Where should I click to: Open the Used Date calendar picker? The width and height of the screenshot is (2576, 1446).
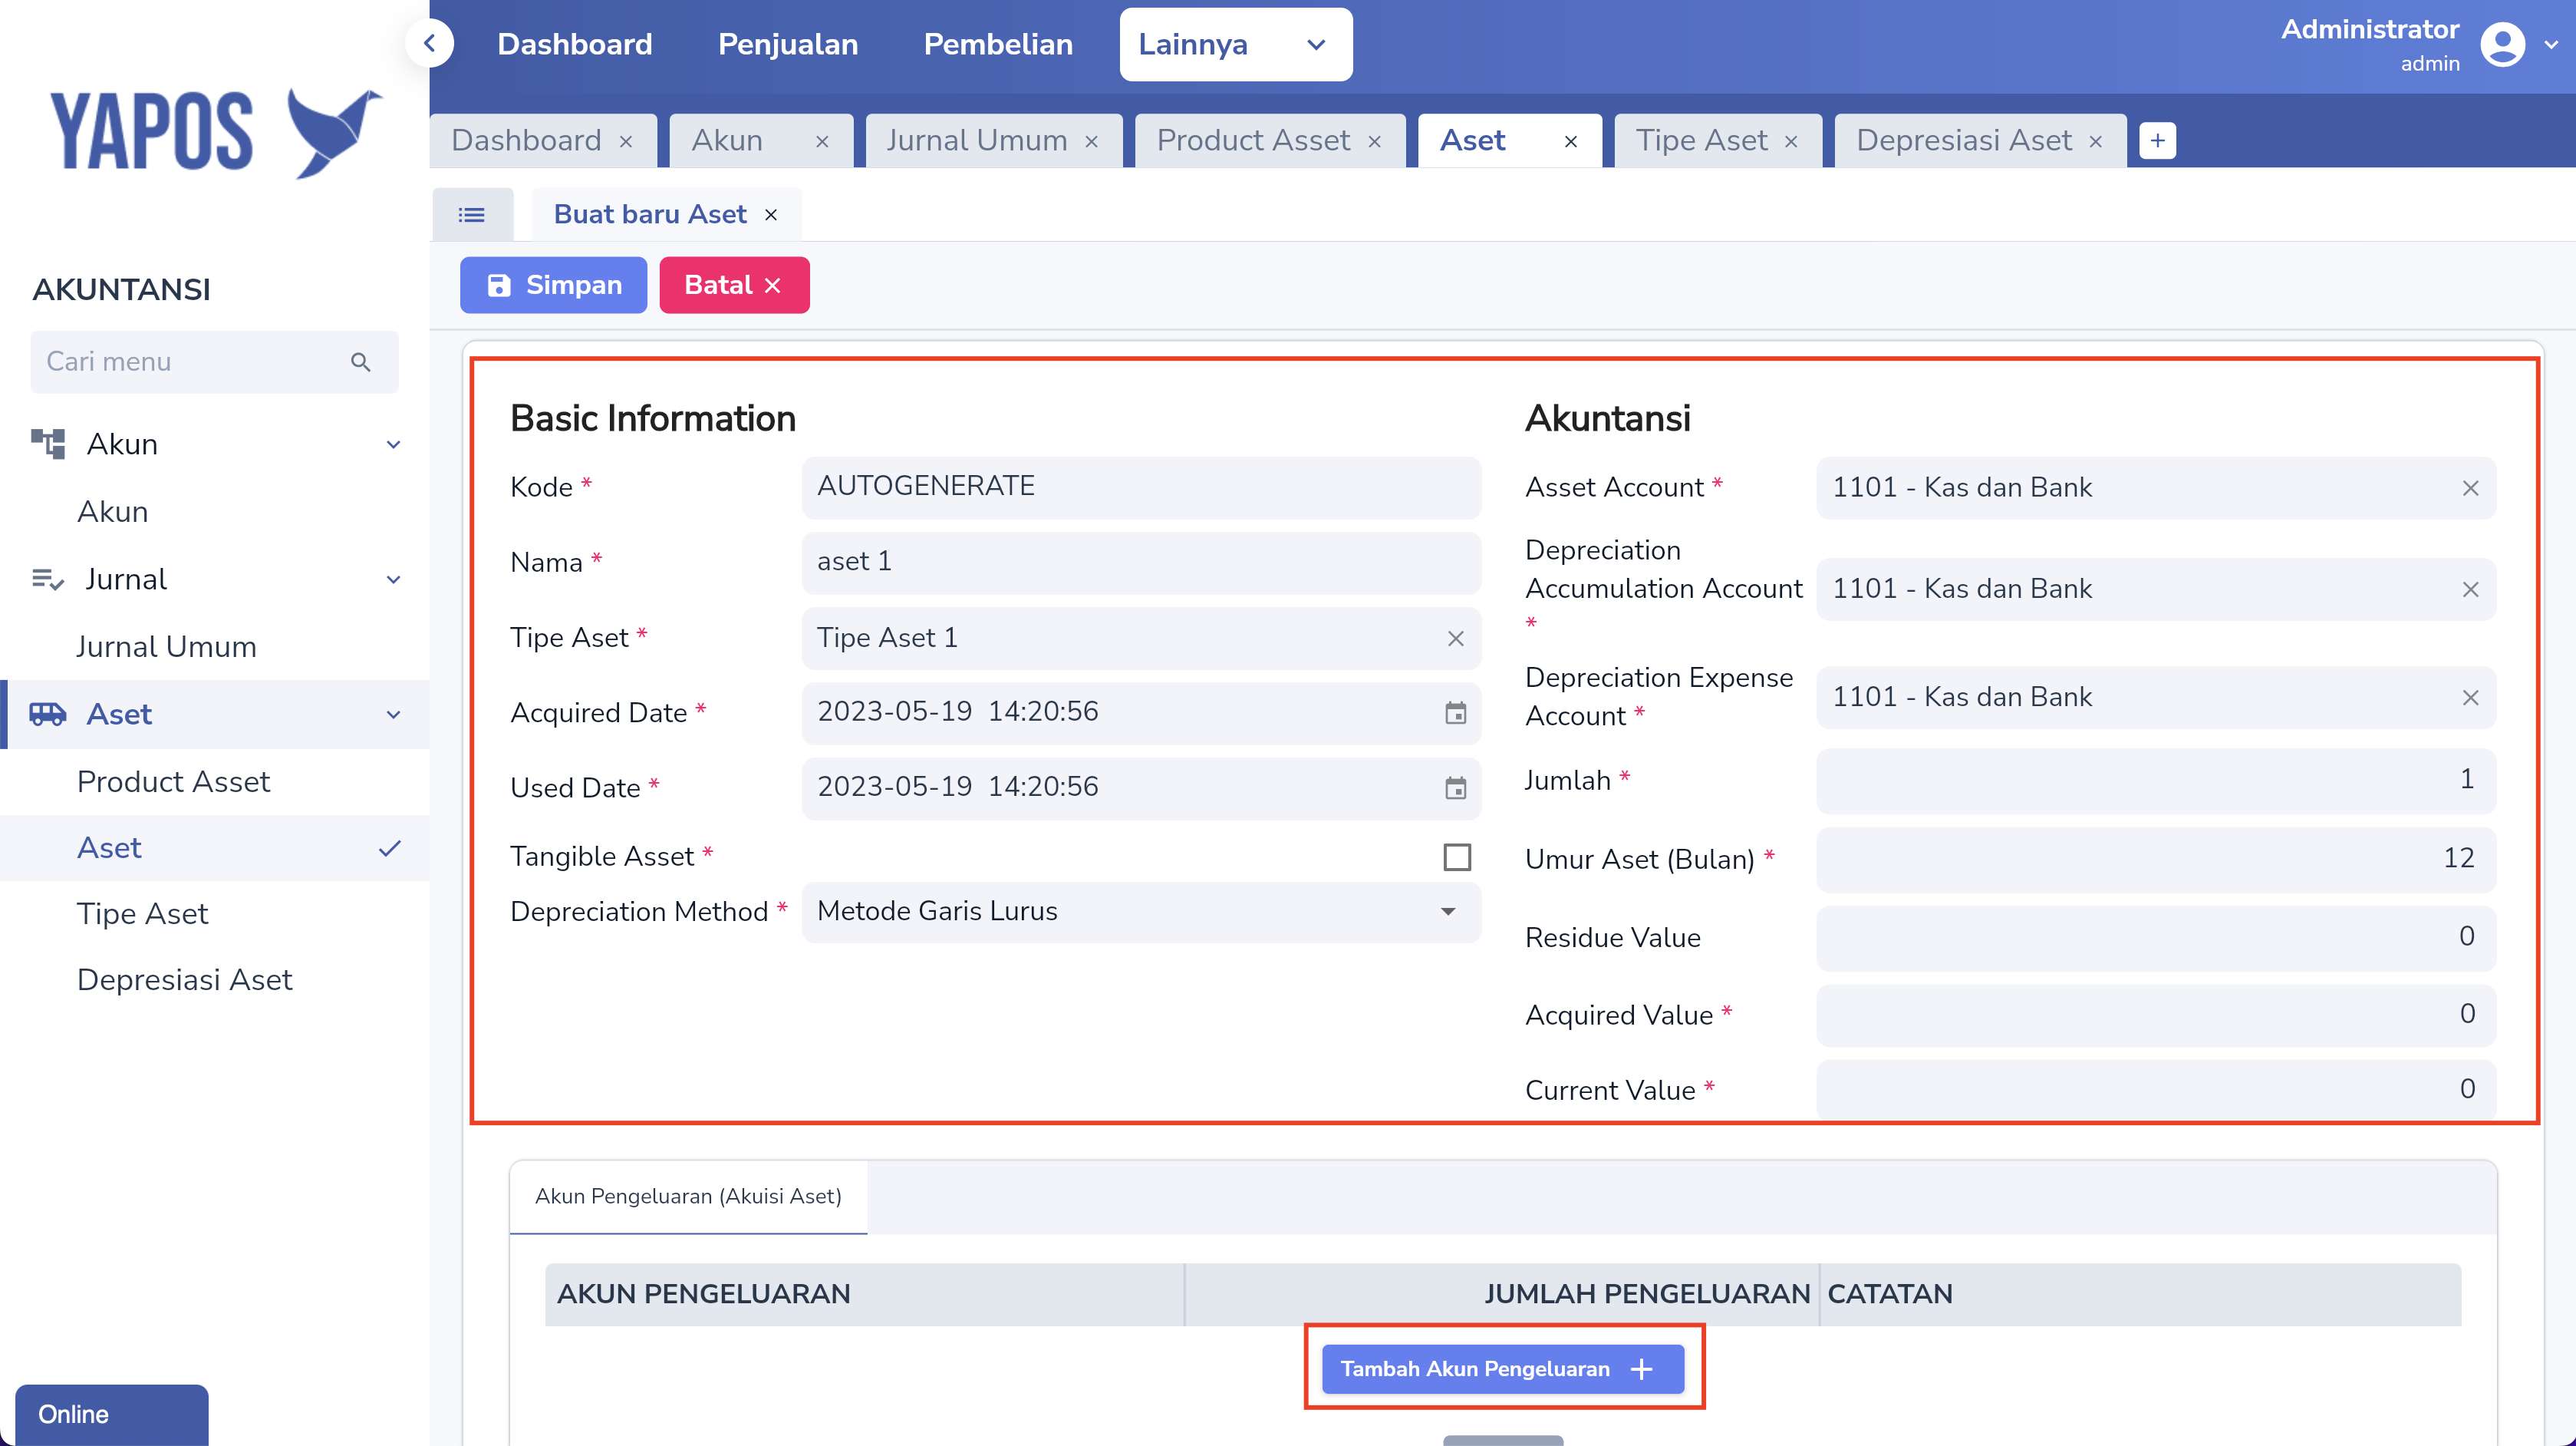pyautogui.click(x=1455, y=787)
